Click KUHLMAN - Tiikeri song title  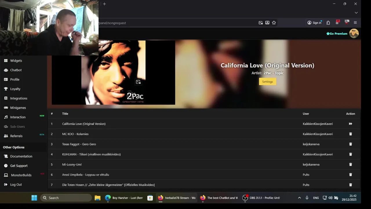coord(91,154)
